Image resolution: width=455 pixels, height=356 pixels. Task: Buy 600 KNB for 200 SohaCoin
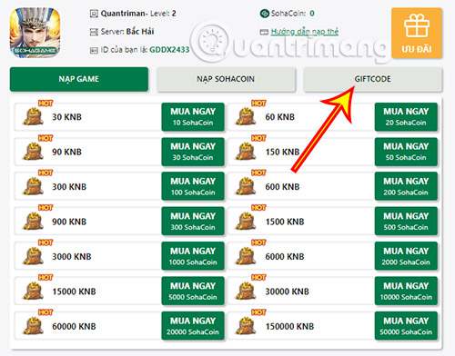406,186
